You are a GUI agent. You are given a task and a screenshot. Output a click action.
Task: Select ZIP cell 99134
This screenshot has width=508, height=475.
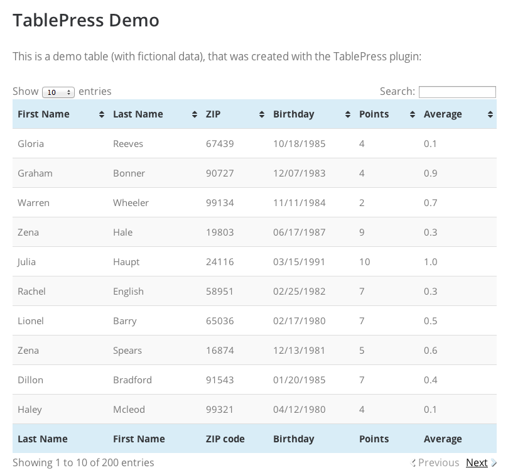(220, 203)
